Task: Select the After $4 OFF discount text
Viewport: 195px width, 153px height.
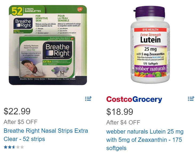Action: [x=123, y=122]
